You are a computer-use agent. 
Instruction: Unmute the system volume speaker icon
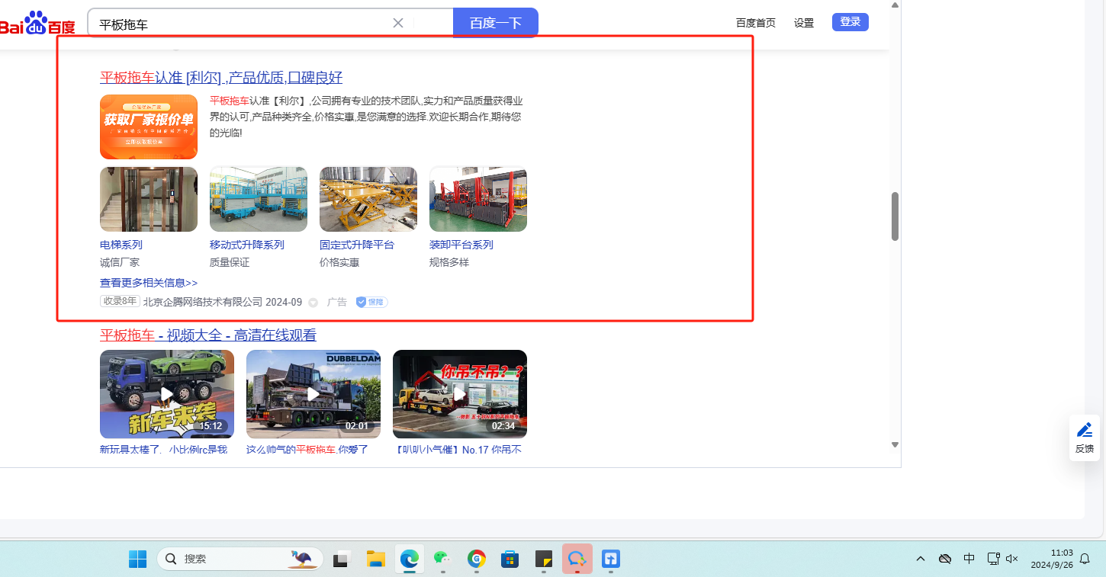(1012, 559)
